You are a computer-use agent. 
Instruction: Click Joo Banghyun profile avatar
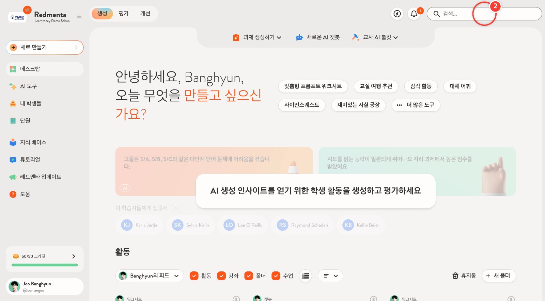[x=14, y=286]
